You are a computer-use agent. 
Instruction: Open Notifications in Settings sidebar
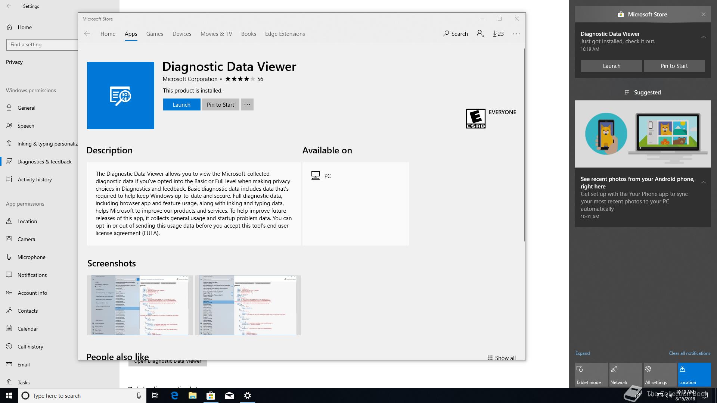click(39, 275)
